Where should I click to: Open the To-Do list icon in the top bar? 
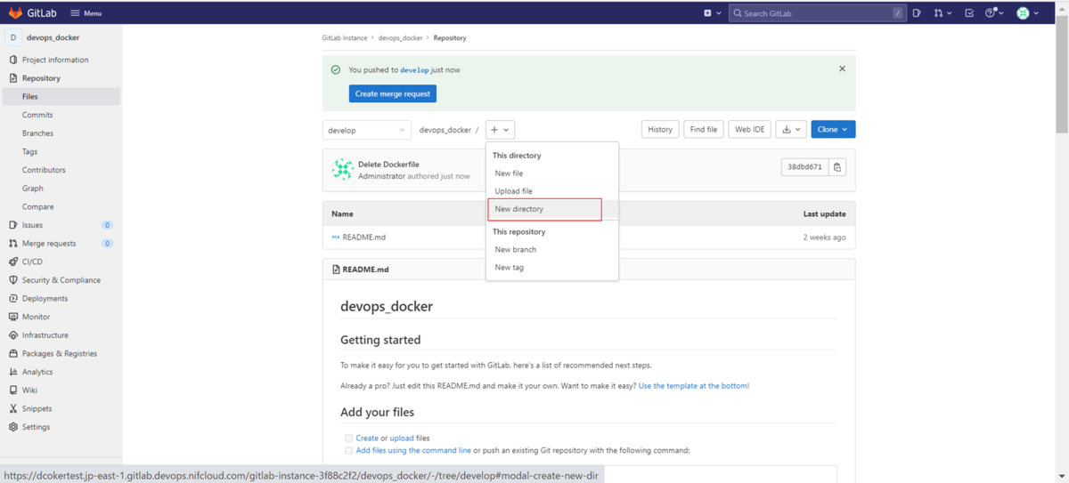click(x=969, y=13)
